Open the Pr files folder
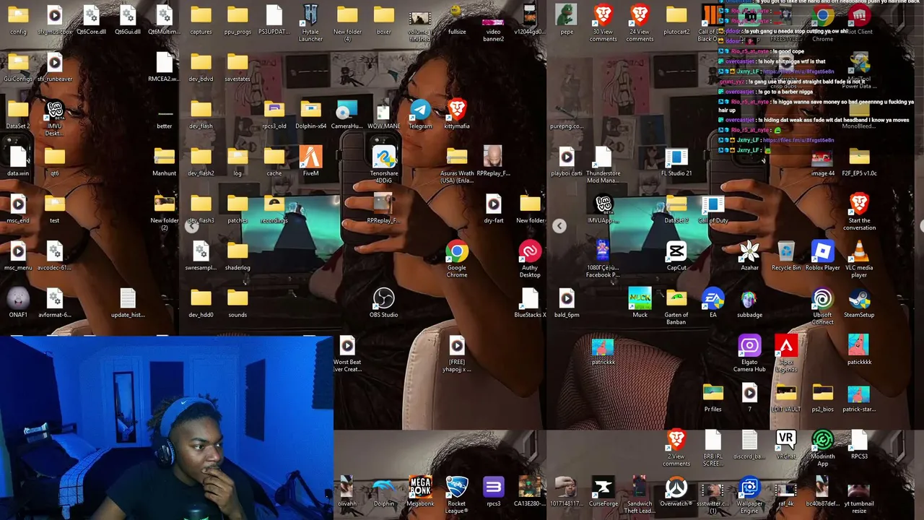The width and height of the screenshot is (924, 520). [712, 393]
